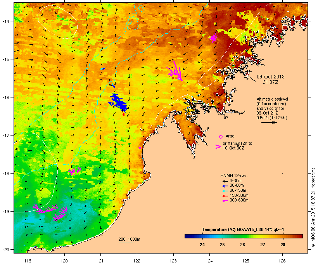Click the white closed sea-level contour near 120E
Viewport: 318px width, 264px height.
pos(57,22)
